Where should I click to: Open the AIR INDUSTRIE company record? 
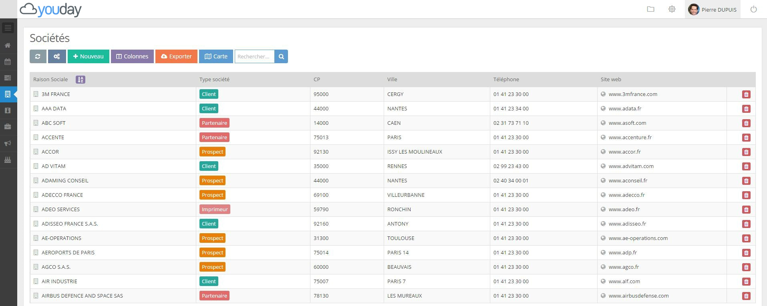coord(59,282)
